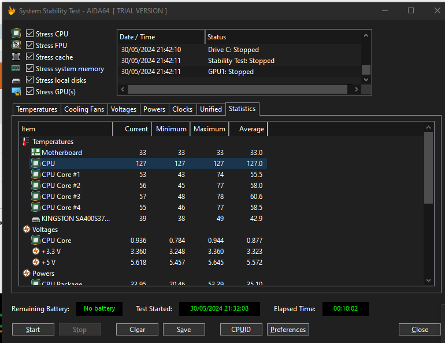
Task: Click the Clear button
Action: point(137,329)
